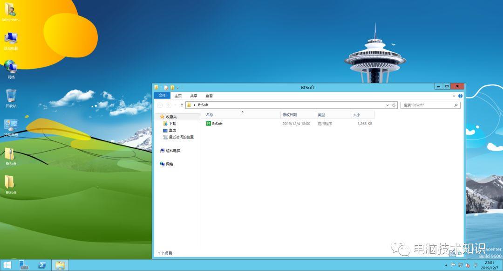503x271 pixels.
Task: Click the search magnifier icon
Action: (x=456, y=105)
